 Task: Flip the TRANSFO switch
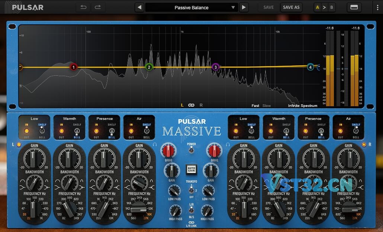pyautogui.click(x=191, y=189)
